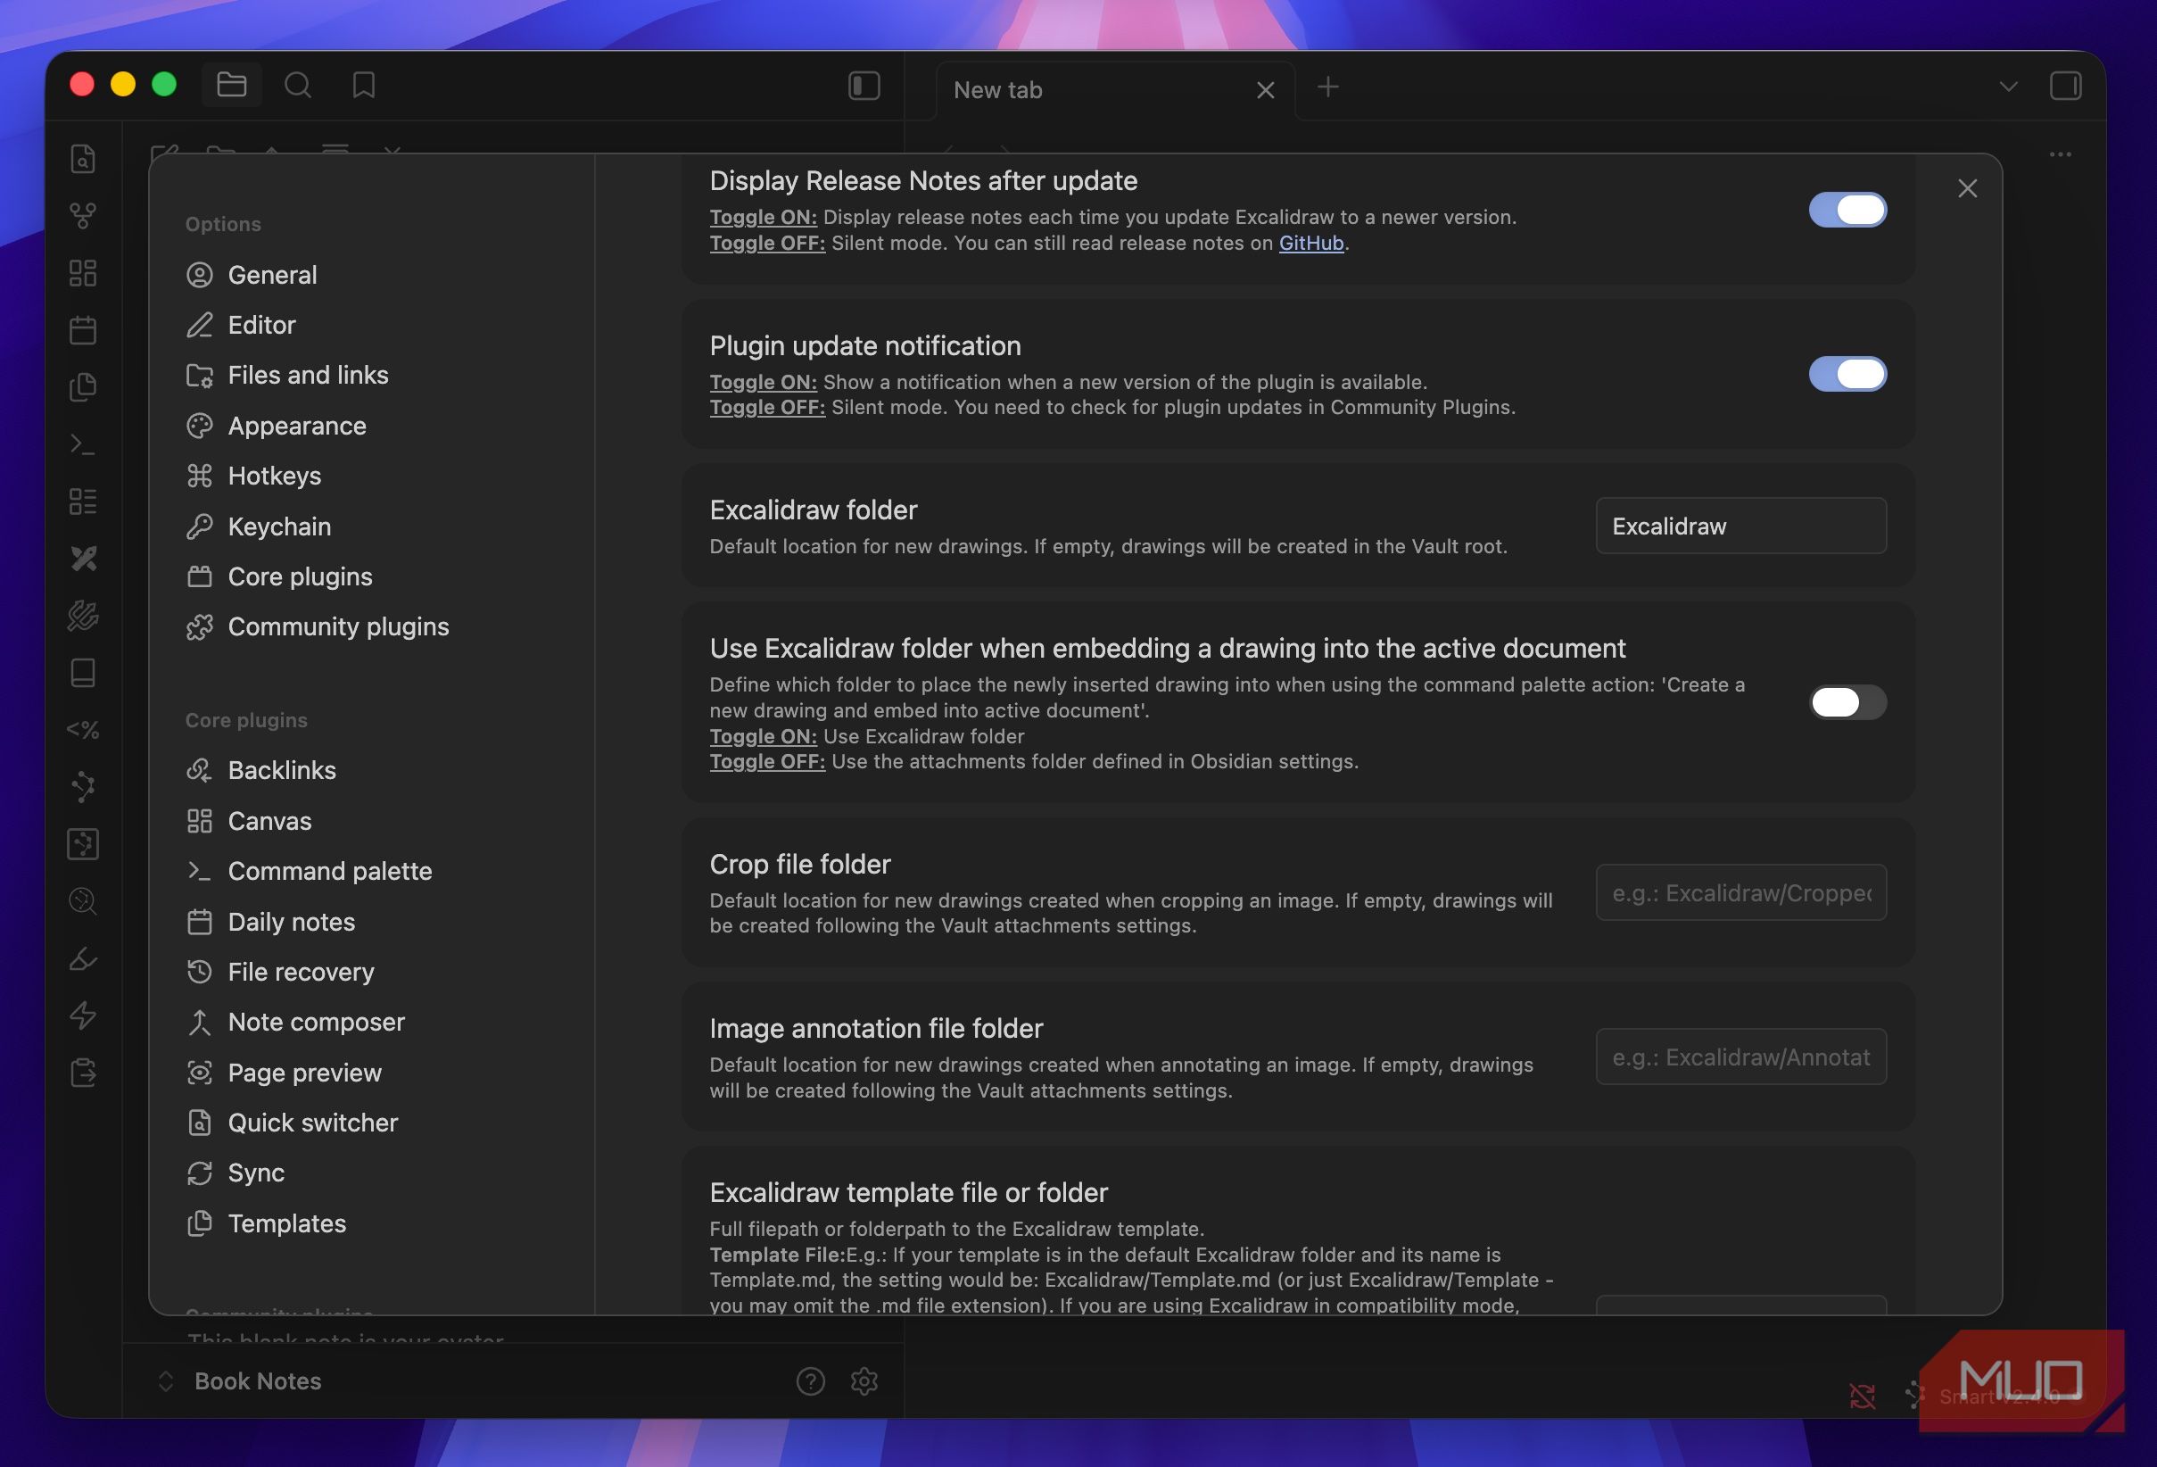Click the 'Options' section header text
This screenshot has width=2157, height=1467.
pos(223,225)
